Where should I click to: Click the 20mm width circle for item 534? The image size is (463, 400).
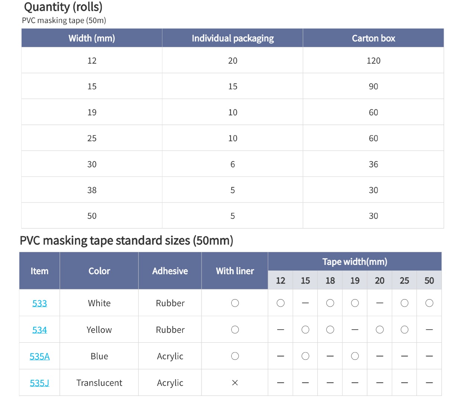coord(380,330)
